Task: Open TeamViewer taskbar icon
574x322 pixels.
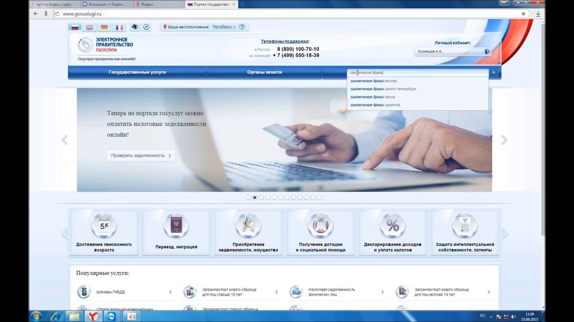Action: click(x=112, y=316)
